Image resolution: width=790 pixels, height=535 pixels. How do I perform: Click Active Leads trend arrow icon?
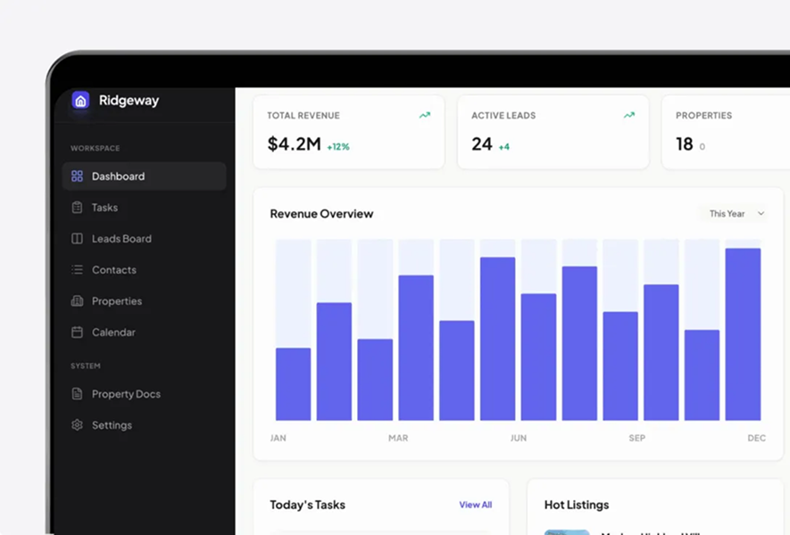629,115
